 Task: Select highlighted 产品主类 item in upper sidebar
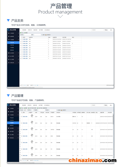[x=13, y=42]
